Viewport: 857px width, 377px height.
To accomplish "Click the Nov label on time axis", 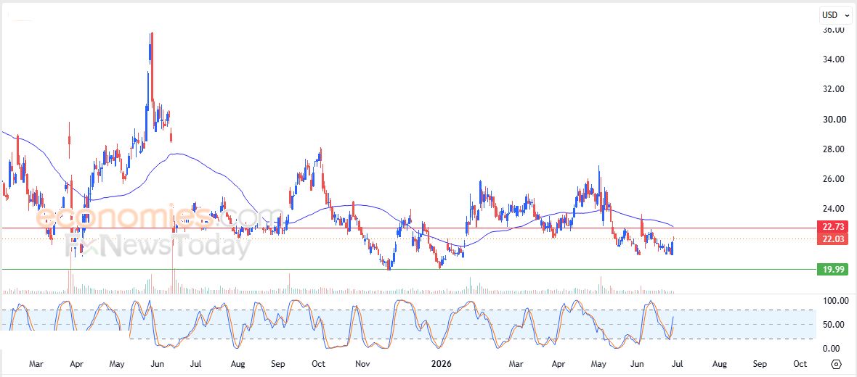I will coord(363,364).
